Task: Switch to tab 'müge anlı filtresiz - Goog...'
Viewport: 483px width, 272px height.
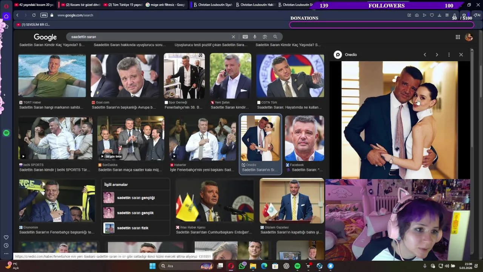Action: [x=165, y=5]
